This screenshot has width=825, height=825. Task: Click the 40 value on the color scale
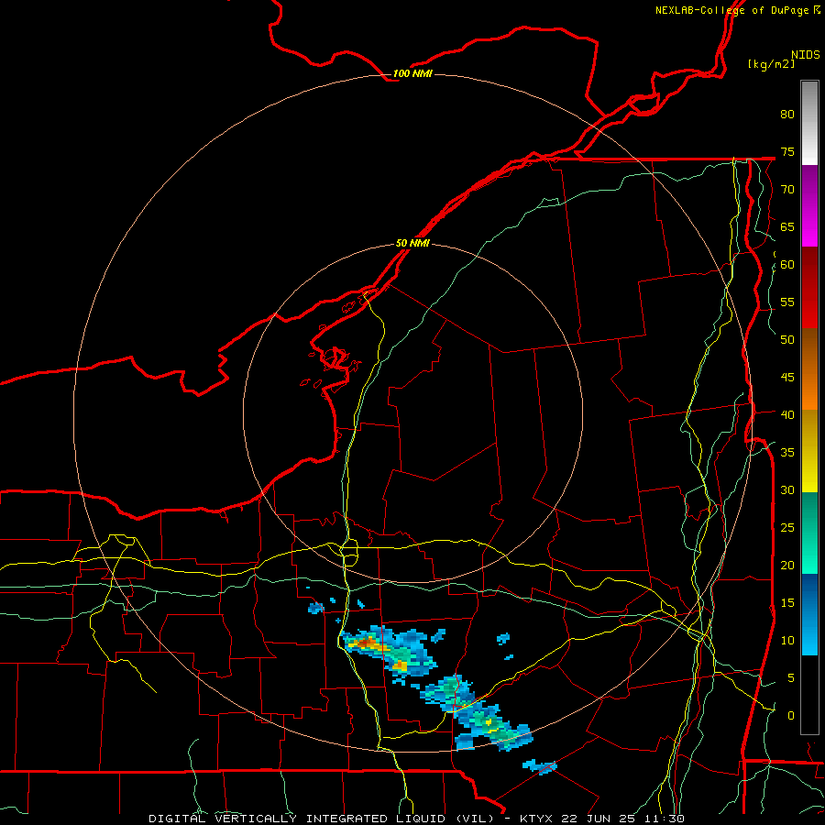pos(787,414)
